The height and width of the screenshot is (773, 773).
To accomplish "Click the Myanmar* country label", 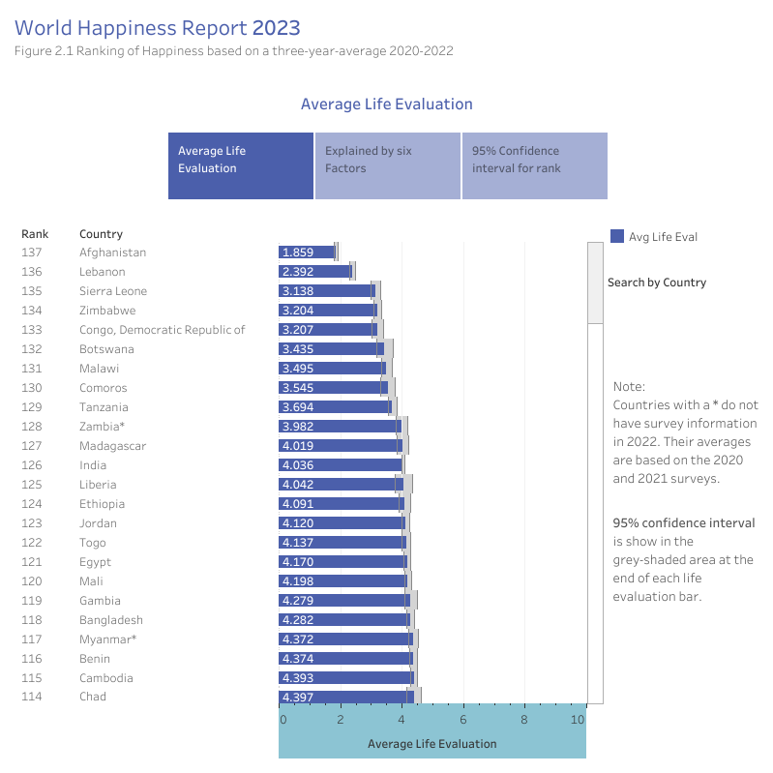I will [x=107, y=639].
